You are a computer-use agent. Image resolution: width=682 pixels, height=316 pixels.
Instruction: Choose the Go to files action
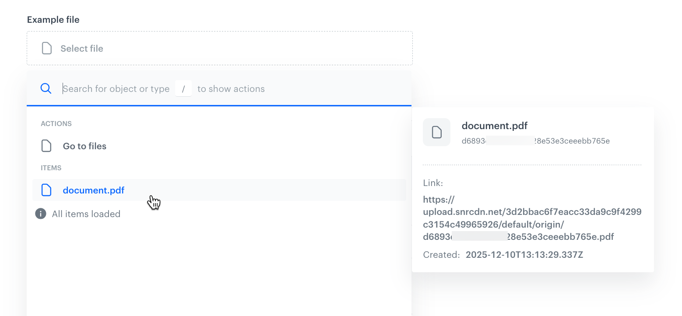pos(84,146)
